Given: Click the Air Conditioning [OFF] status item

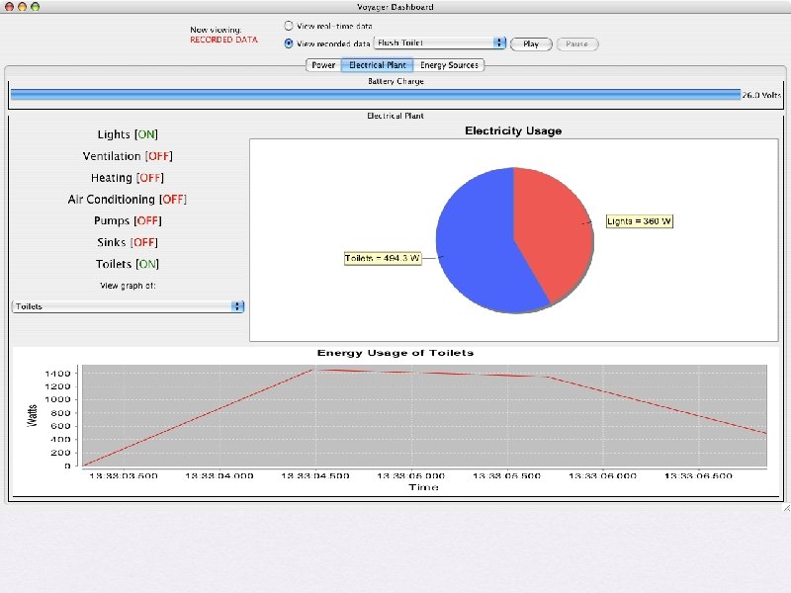Looking at the screenshot, I should tap(128, 200).
